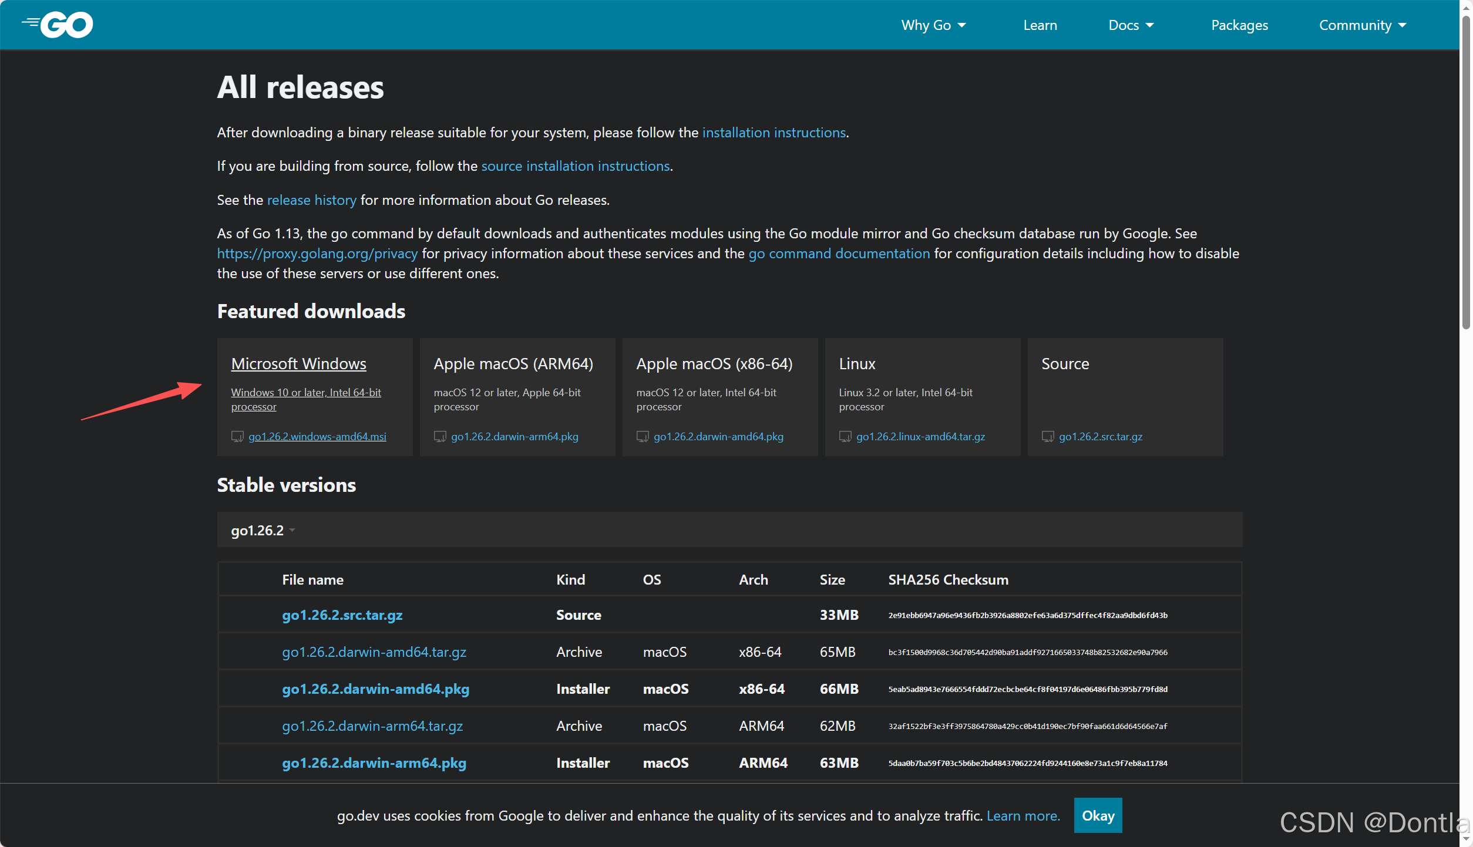1473x847 pixels.
Task: Click download icon beside go1.26.2.linux-amd64.tar.gz
Action: (845, 437)
